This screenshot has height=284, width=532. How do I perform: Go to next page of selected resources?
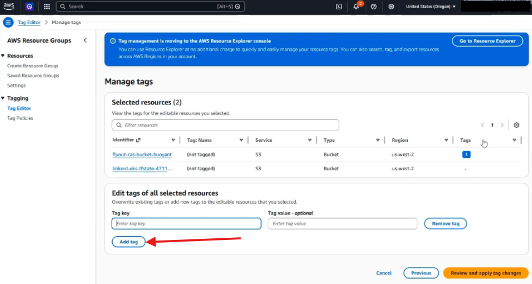[502, 125]
